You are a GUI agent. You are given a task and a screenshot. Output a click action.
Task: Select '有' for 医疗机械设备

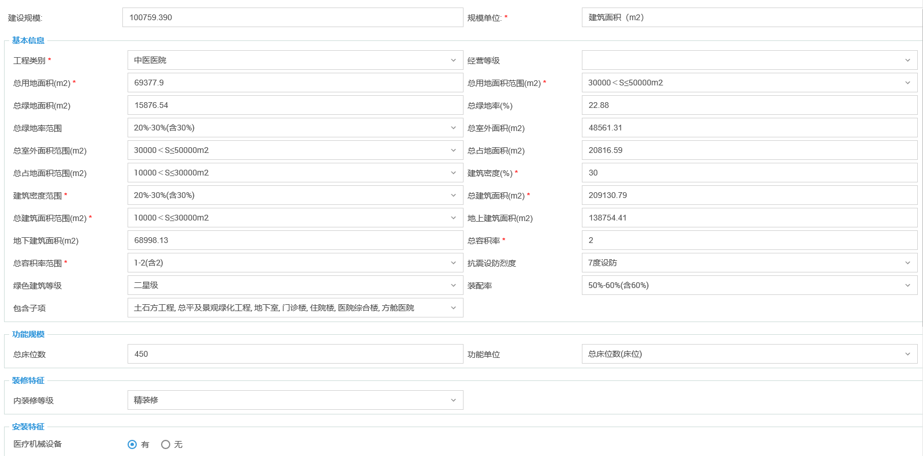132,444
